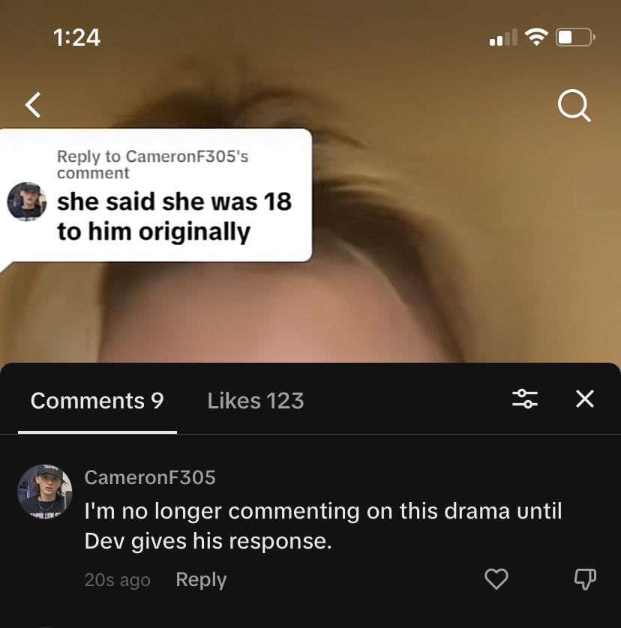Switch to the Likes 123 tab
Image resolution: width=621 pixels, height=628 pixels.
pos(256,400)
